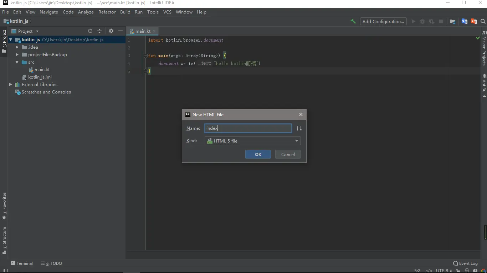The image size is (487, 273).
Task: Collapse the src folder
Action: [x=17, y=62]
